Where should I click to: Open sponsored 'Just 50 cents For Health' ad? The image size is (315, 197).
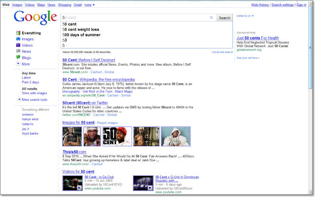[257, 38]
